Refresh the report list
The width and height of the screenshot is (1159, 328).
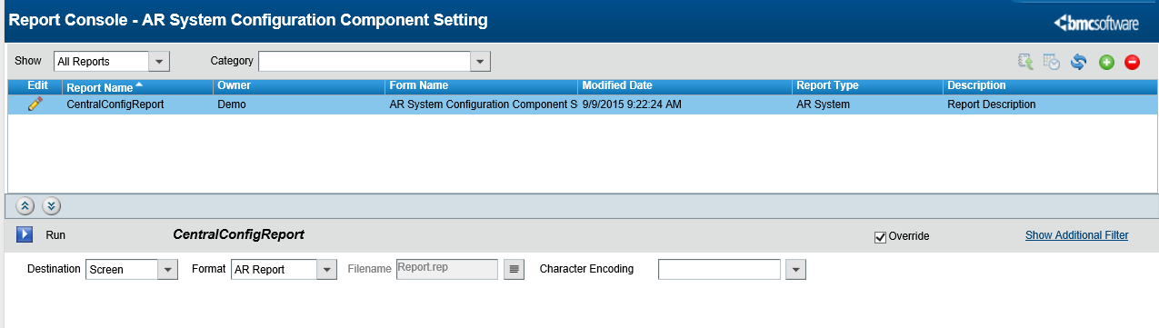[1079, 62]
